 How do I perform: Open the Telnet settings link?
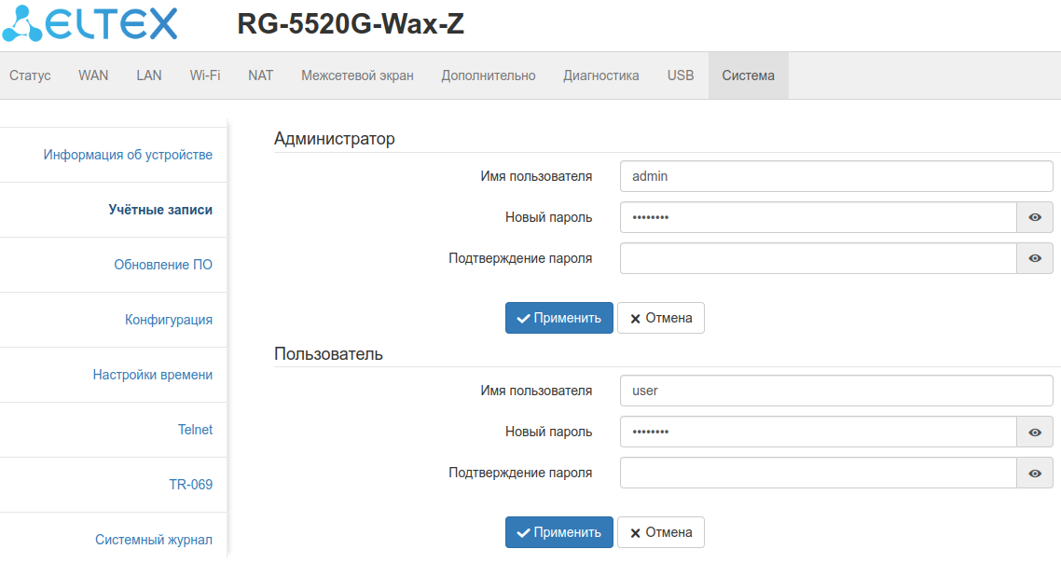click(x=195, y=430)
